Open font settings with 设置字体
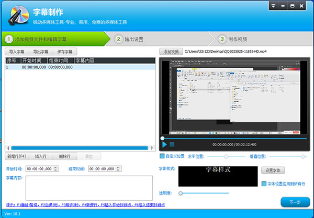The image size is (314, 218). (x=274, y=170)
